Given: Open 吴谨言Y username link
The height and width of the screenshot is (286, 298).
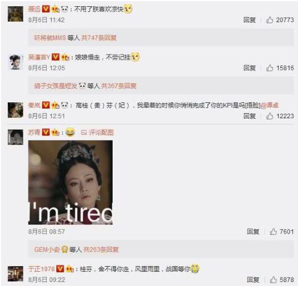Looking at the screenshot, I should [x=39, y=57].
